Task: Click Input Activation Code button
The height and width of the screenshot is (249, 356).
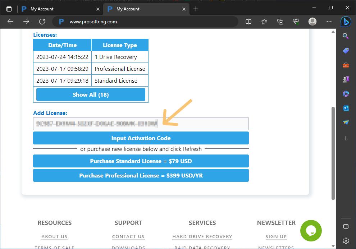Action: pos(141,138)
